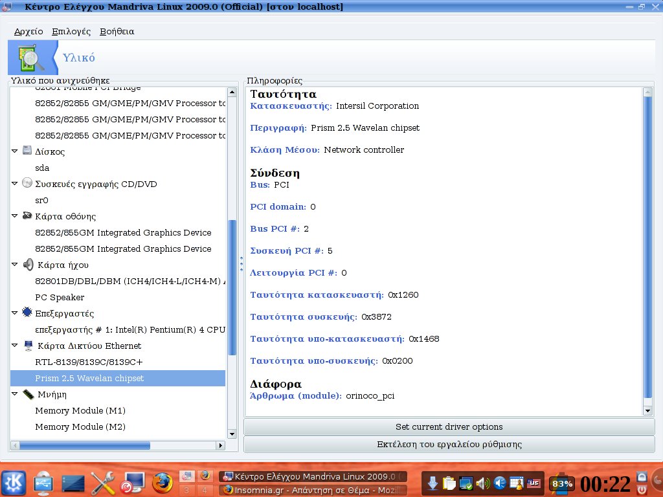This screenshot has height=497, width=663.
Task: Select Memory Module (M1)
Action: [80, 411]
